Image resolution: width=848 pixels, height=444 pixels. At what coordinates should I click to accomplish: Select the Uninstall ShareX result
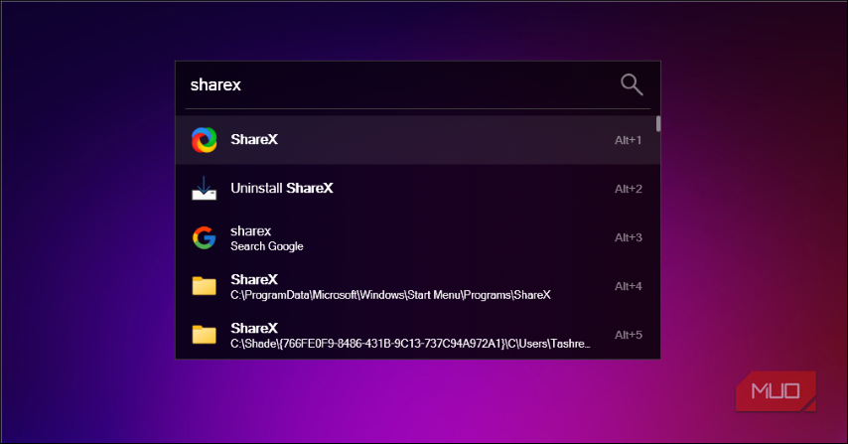point(417,188)
